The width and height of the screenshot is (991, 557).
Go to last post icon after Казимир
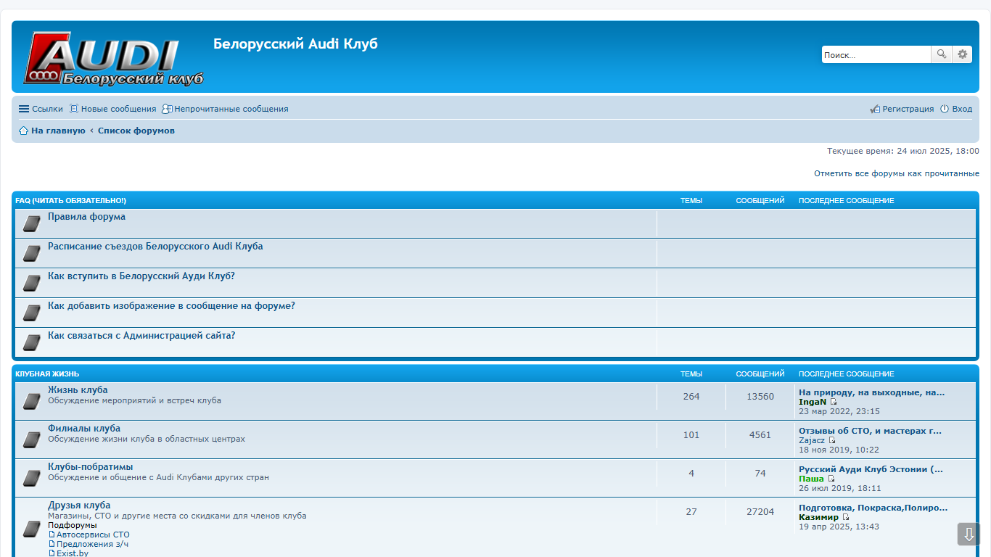(846, 517)
